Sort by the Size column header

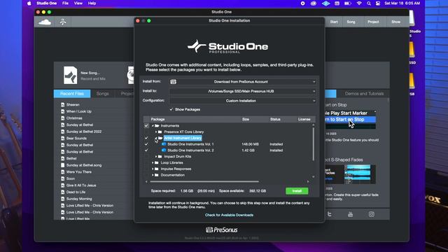coord(246,119)
